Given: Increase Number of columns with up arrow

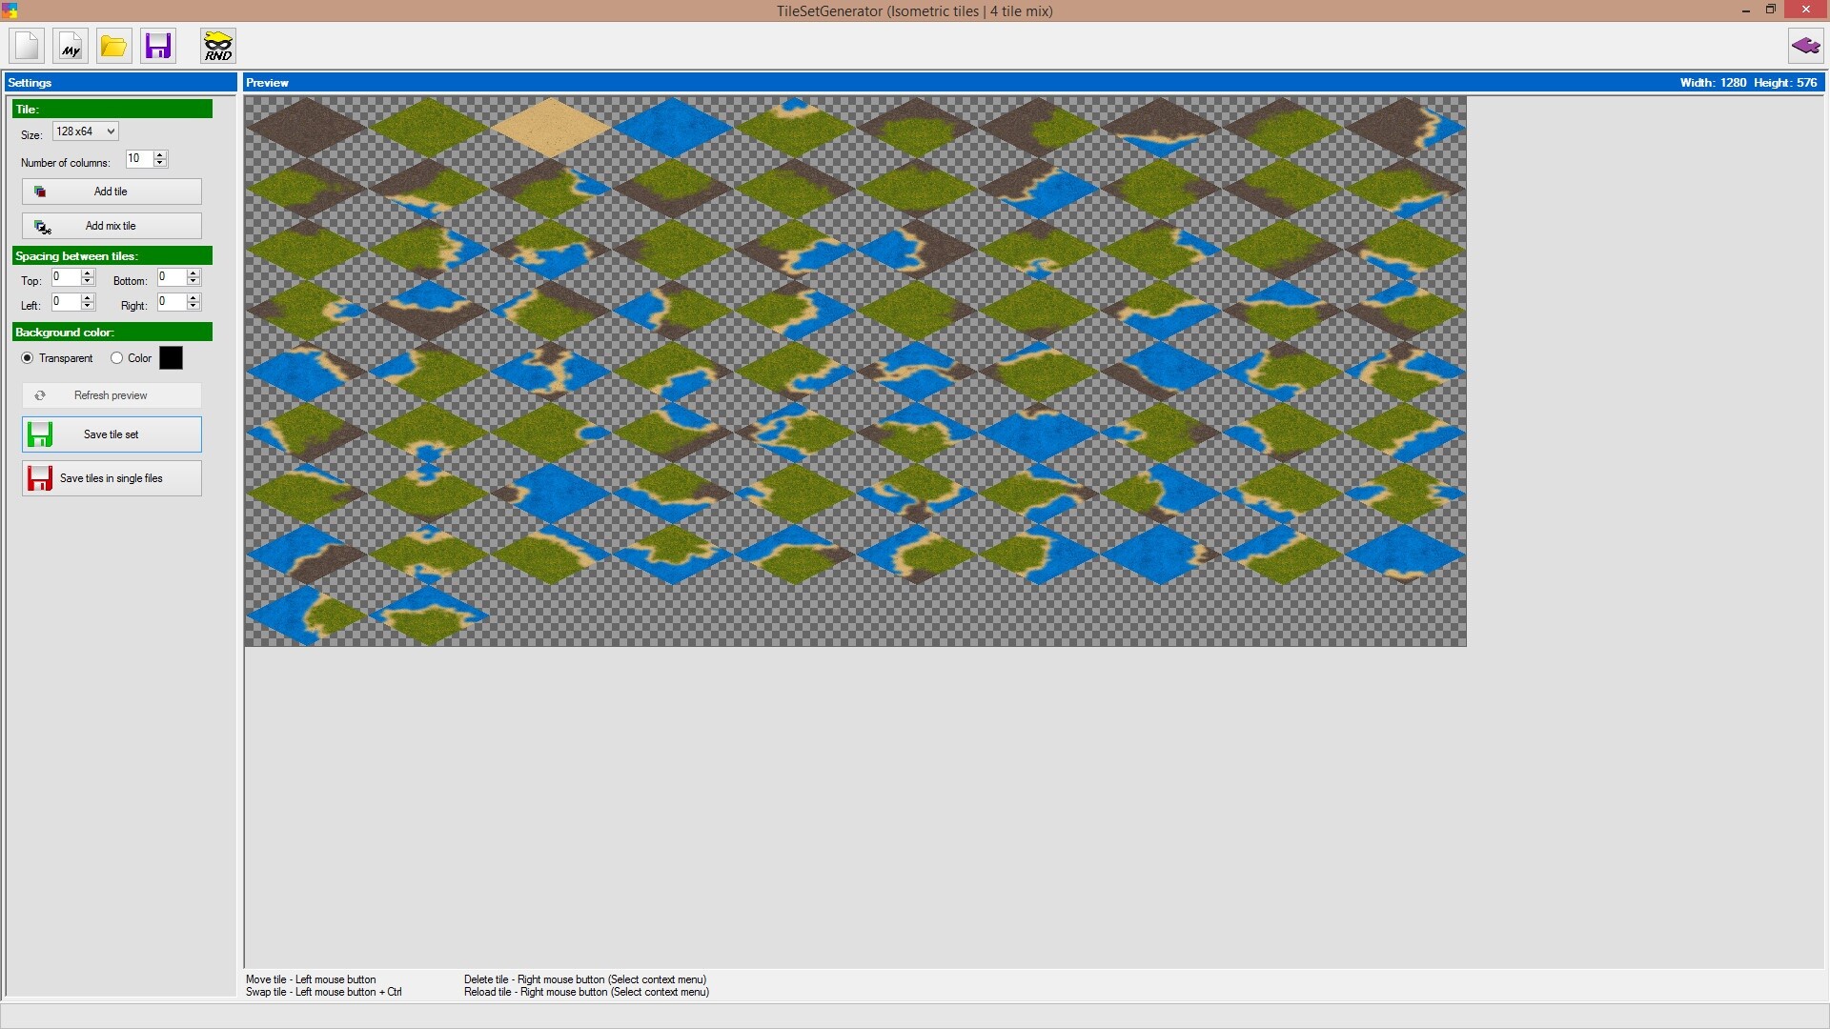Looking at the screenshot, I should pyautogui.click(x=160, y=154).
